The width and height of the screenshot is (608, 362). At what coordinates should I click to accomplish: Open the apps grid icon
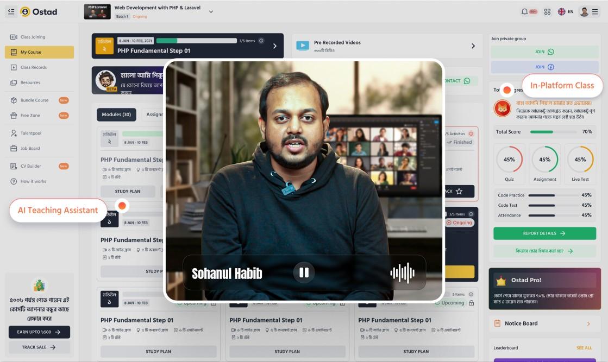pyautogui.click(x=547, y=11)
